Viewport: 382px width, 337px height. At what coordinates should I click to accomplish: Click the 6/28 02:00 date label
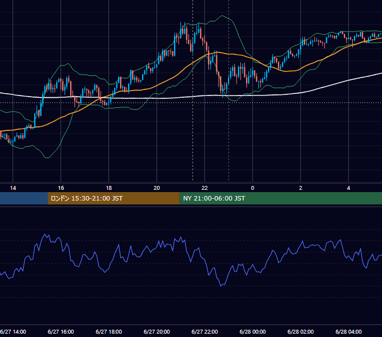(x=301, y=331)
